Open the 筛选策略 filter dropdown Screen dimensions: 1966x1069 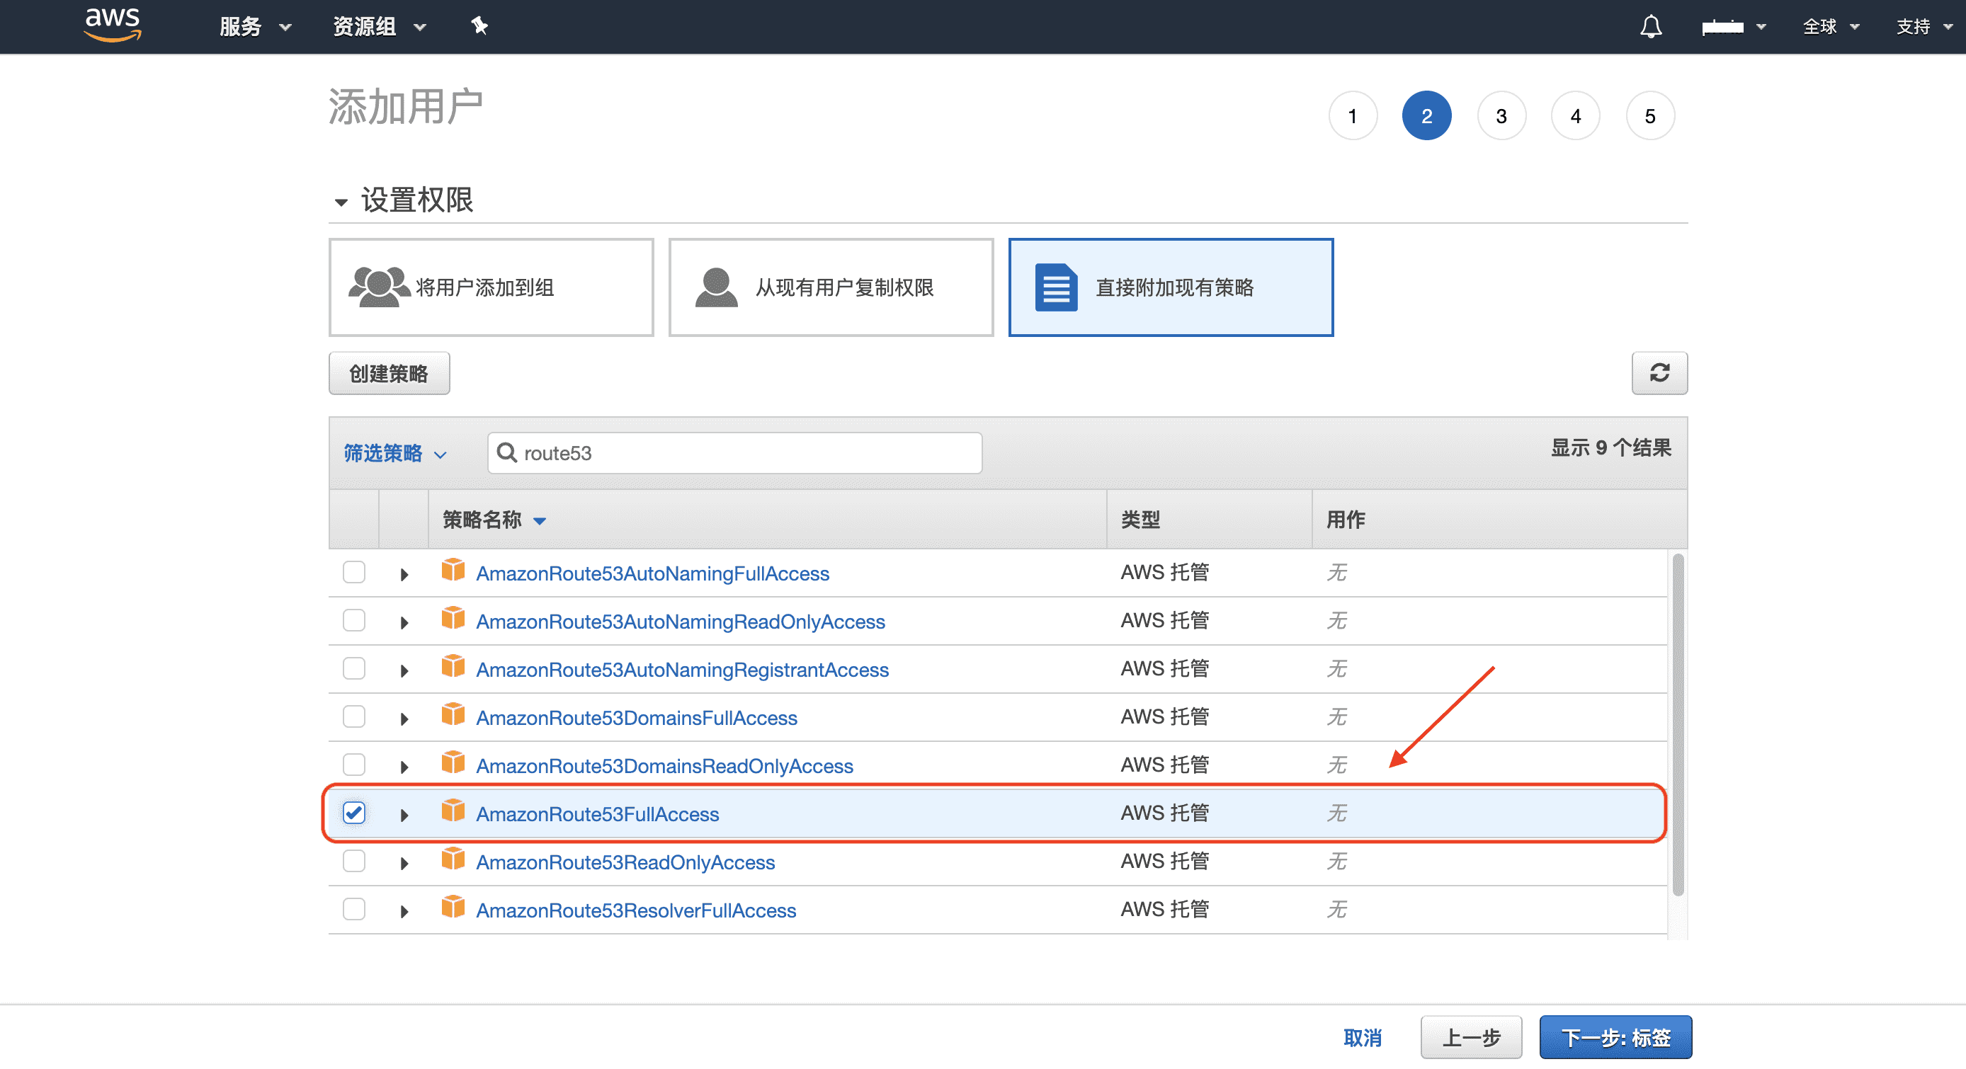point(394,452)
